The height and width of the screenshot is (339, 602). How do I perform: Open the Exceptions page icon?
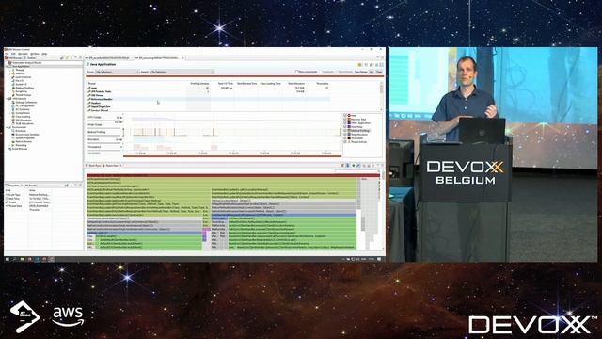(x=13, y=91)
